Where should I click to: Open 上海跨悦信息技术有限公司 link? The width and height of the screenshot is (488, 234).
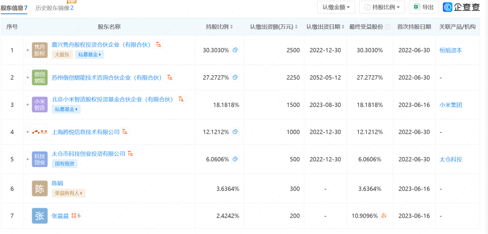tap(85, 132)
